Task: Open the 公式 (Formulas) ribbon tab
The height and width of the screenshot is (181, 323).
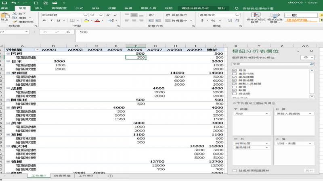Action: point(79,8)
